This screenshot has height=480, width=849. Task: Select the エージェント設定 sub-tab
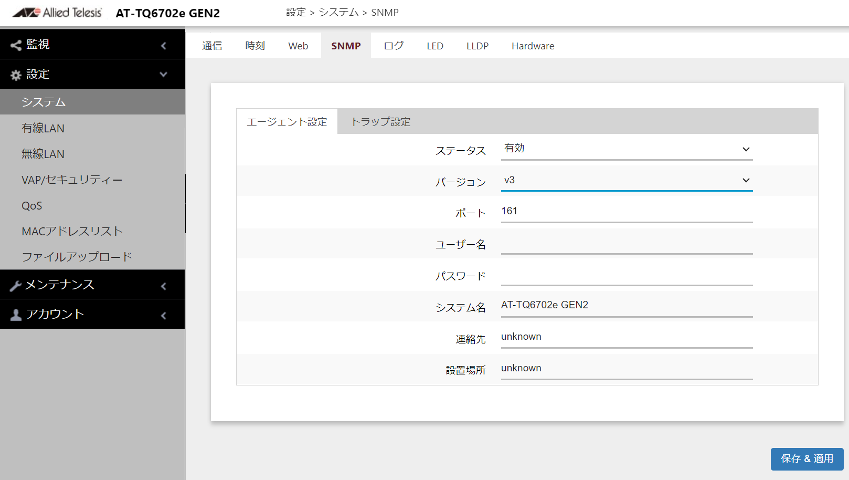287,121
